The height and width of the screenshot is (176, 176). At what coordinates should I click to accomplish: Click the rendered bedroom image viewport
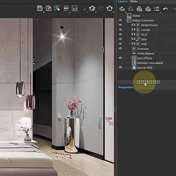pyautogui.click(x=57, y=97)
